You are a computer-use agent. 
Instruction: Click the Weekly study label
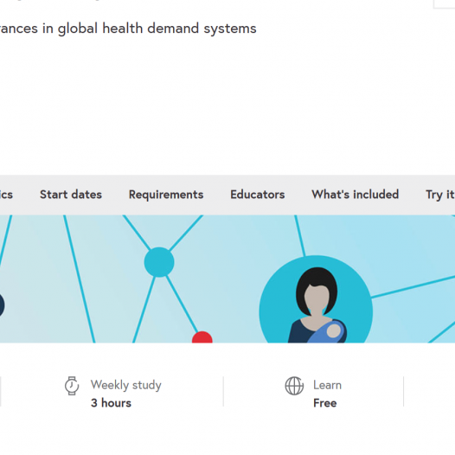[126, 385]
